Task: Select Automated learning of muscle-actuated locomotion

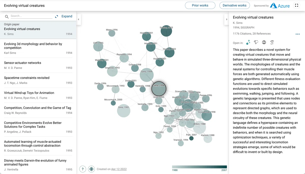Action: 38,146
